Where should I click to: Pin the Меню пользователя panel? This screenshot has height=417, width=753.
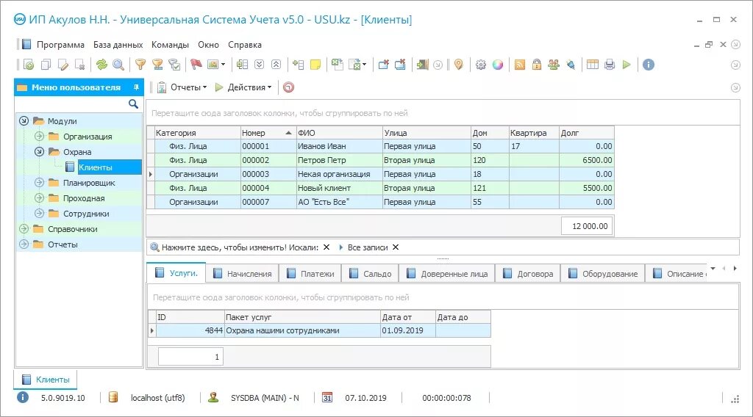[136, 87]
